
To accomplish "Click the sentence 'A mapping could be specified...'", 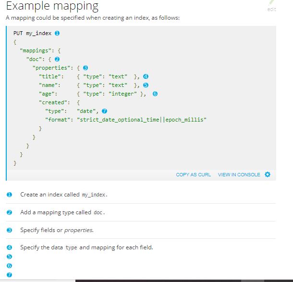I will tap(93, 18).
